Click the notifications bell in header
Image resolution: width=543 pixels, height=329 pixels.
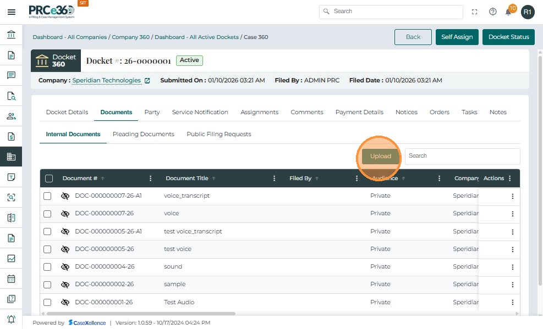pos(508,12)
